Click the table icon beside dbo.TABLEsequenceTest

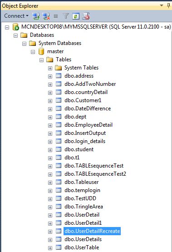coord(59,166)
